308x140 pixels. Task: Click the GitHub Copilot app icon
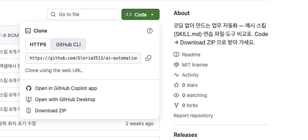[x=29, y=88]
